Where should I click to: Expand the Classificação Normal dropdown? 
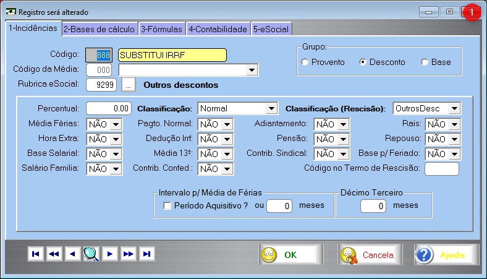[x=271, y=108]
